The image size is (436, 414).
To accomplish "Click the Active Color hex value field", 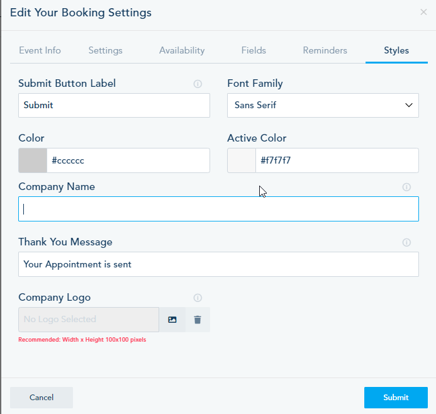I will [337, 160].
